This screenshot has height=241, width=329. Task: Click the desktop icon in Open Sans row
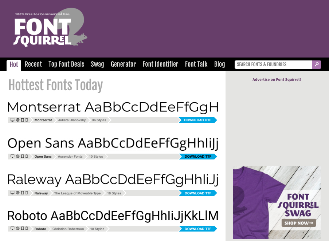point(12,156)
